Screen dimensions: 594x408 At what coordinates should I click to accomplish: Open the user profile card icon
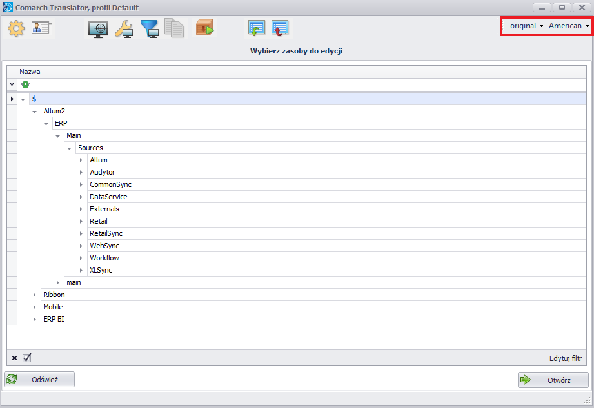pos(42,28)
